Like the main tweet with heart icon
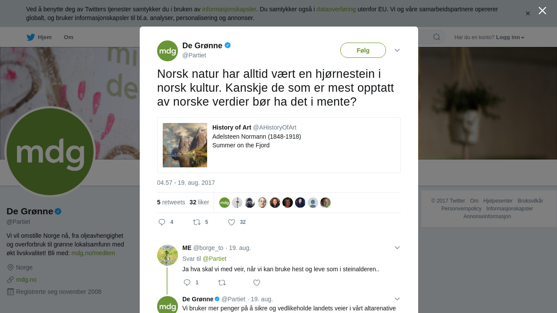 [232, 222]
